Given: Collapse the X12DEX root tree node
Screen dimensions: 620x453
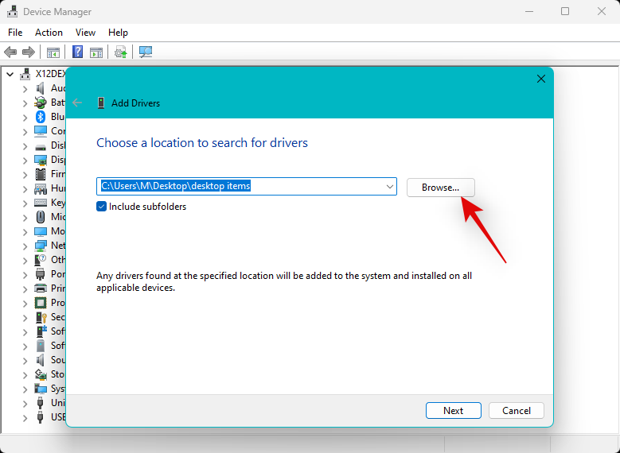Looking at the screenshot, I should pyautogui.click(x=10, y=74).
